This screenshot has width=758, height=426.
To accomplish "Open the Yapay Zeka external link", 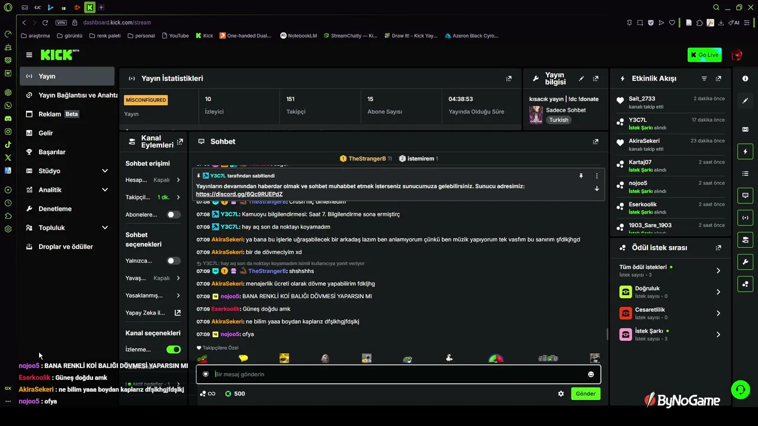I will [153, 313].
